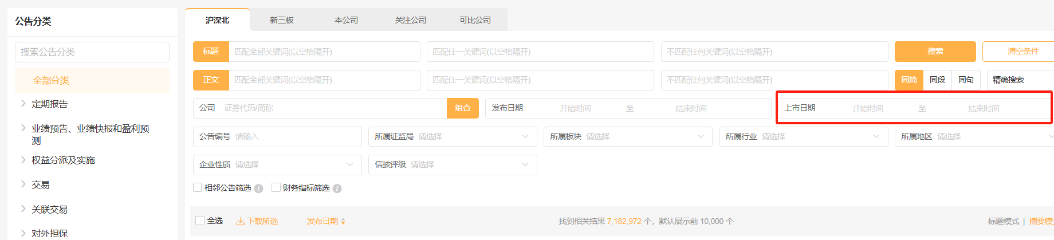Click info icon beside 财务指标筛选
The height and width of the screenshot is (240, 1054).
coord(337,188)
